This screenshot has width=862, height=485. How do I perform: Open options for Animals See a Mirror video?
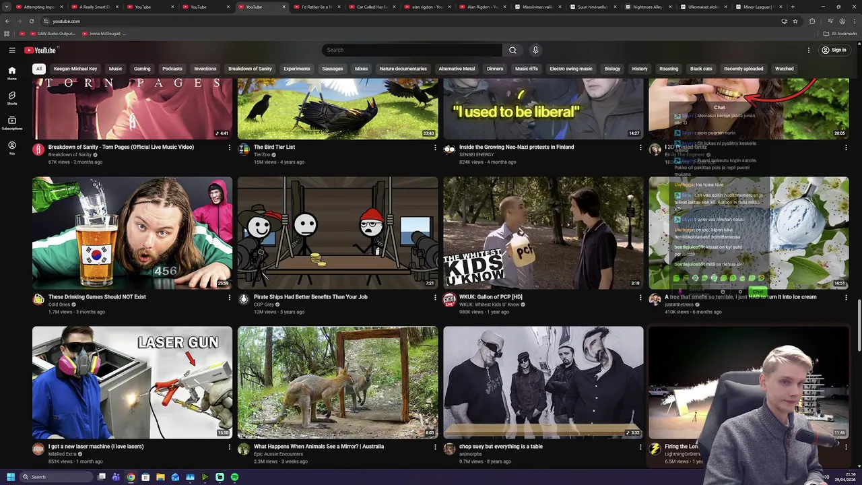click(x=435, y=447)
